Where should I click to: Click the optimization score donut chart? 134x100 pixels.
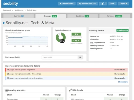[x=61, y=37]
